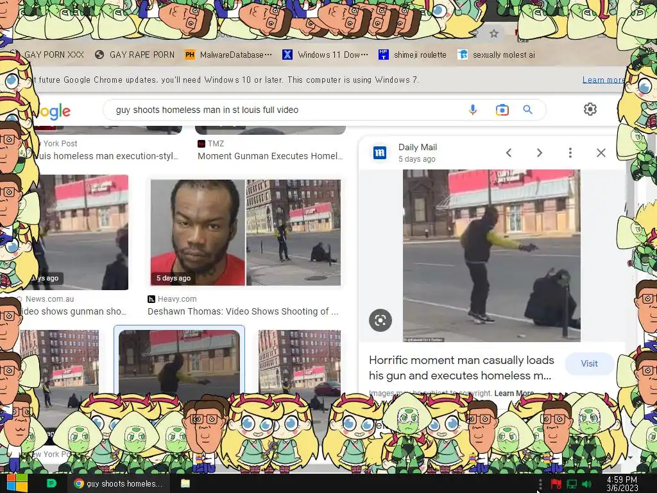
Task: Open the large Daily Mail preview image
Action: pos(491,255)
